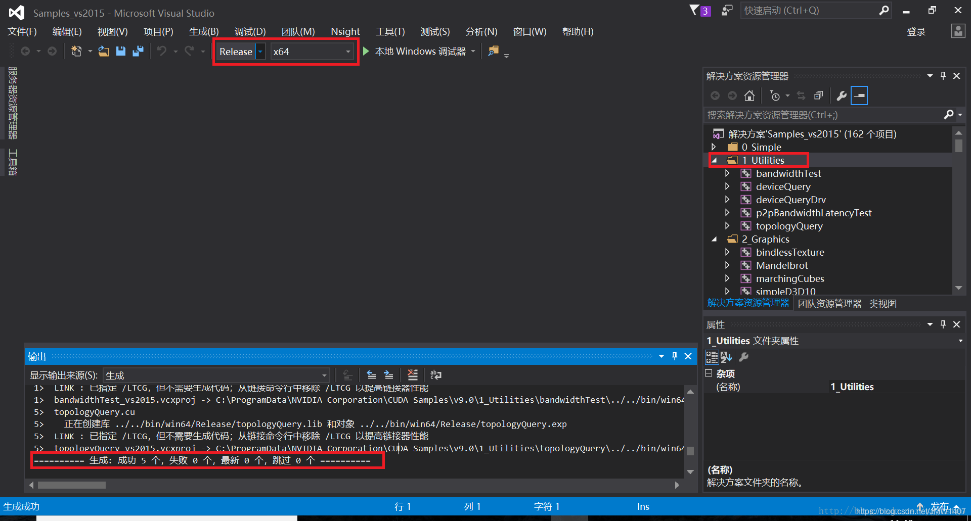Open the 文件(F) menu

(x=22, y=31)
